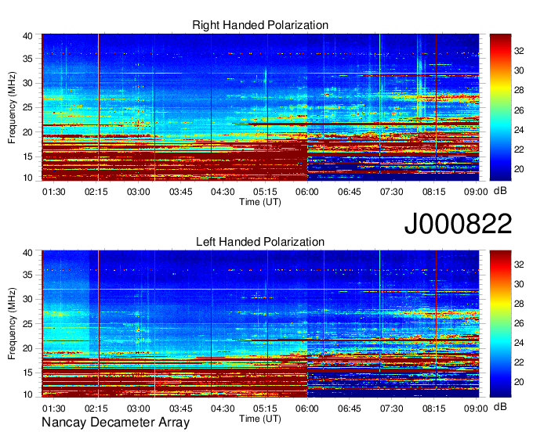Viewport: 533px width, 432px height.
Task: Click the upper dB color scale bar
Action: point(500,107)
